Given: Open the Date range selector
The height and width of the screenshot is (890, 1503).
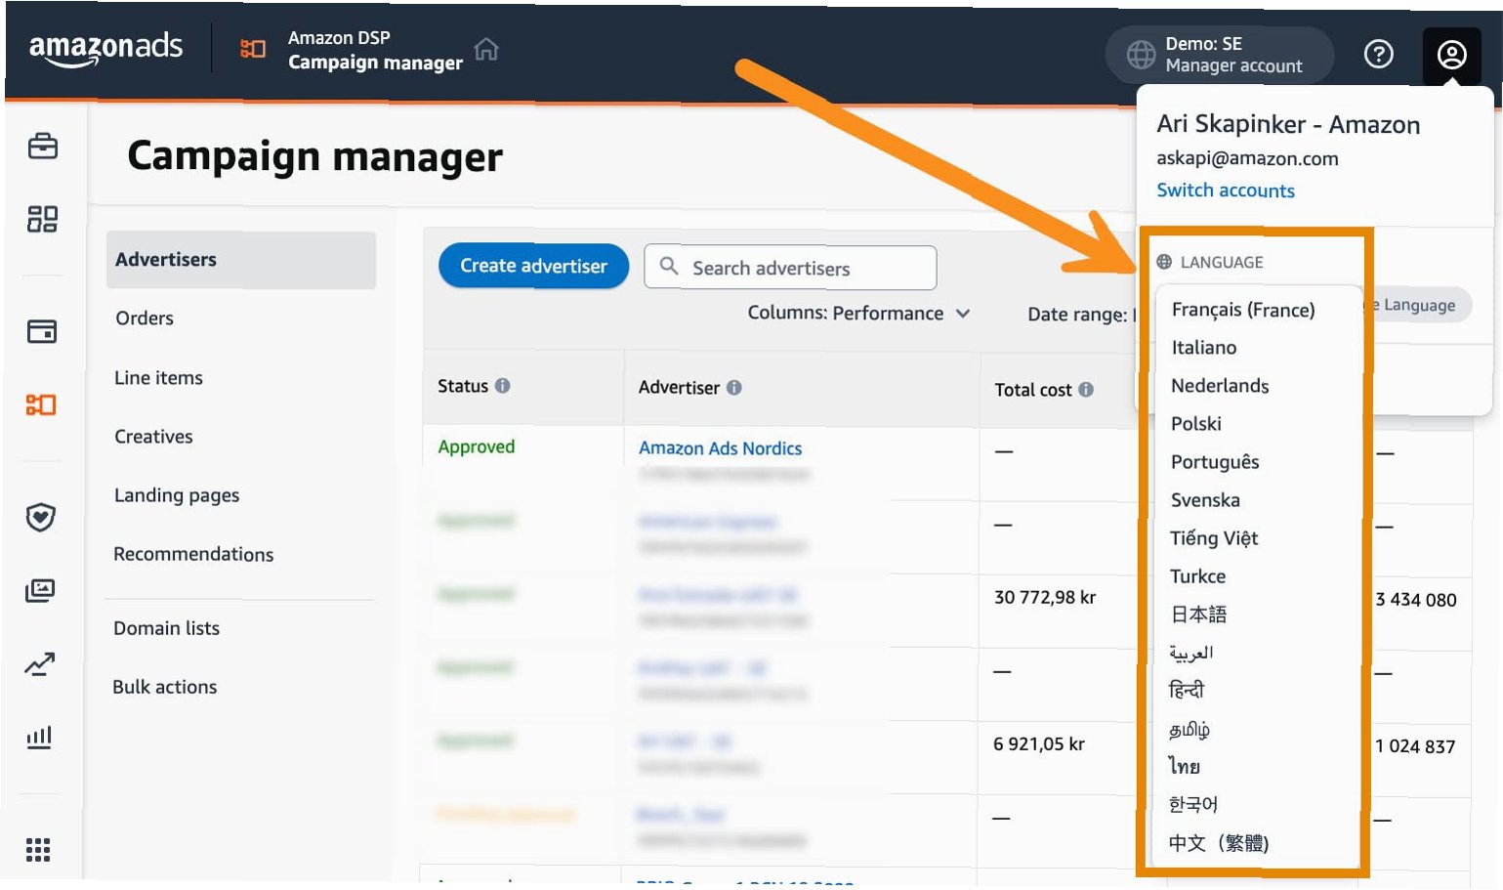Looking at the screenshot, I should click(1082, 315).
